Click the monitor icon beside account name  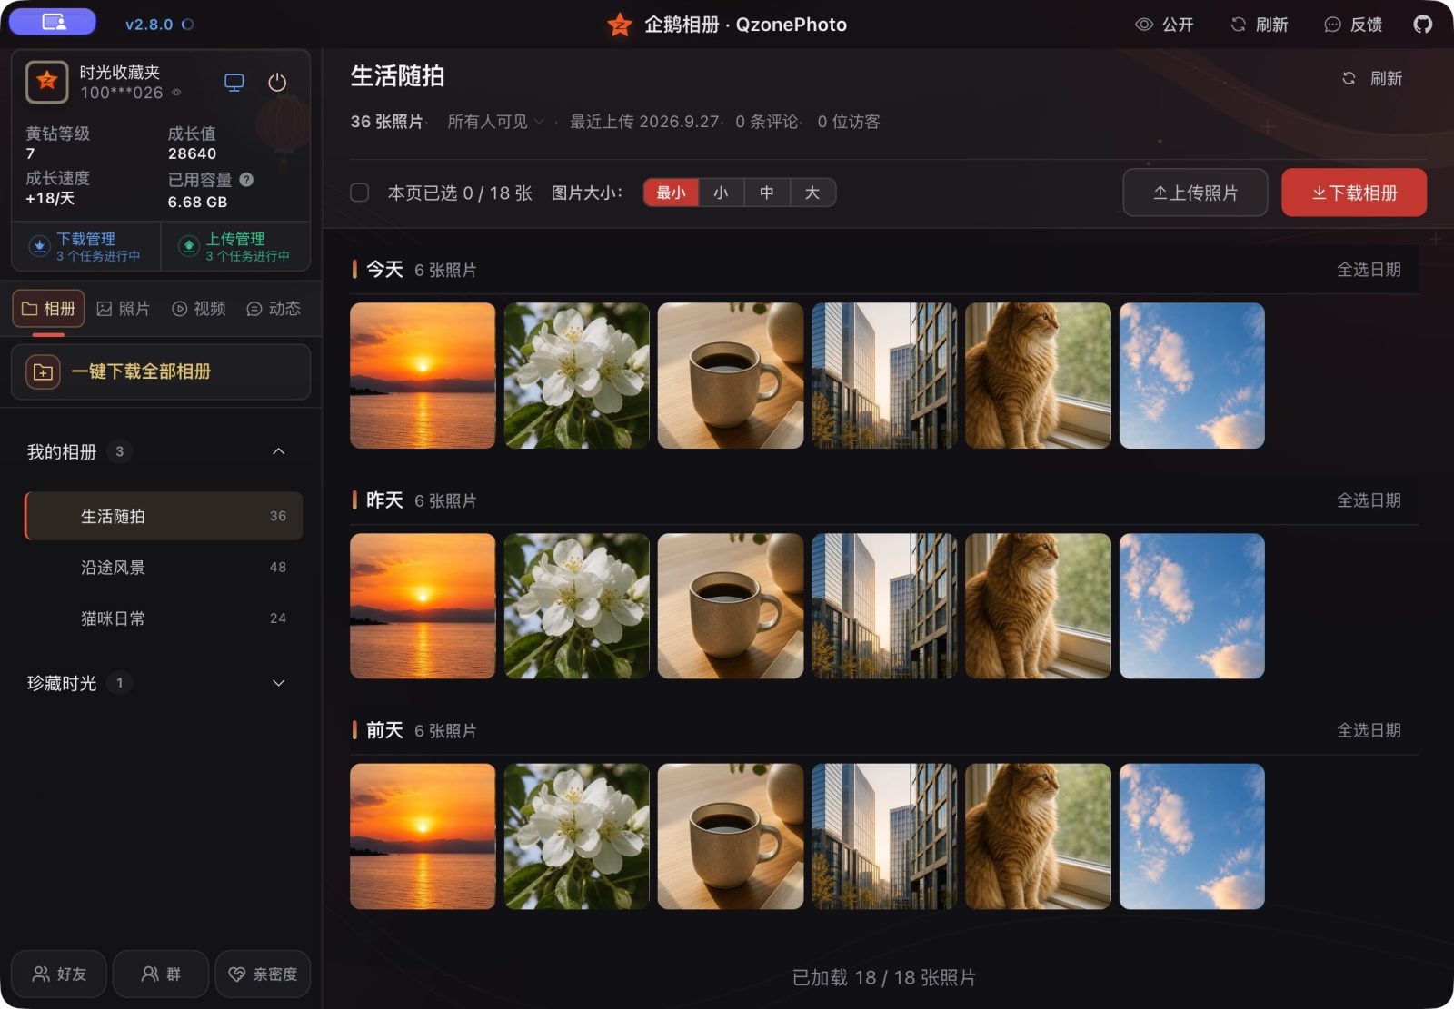pos(234,83)
